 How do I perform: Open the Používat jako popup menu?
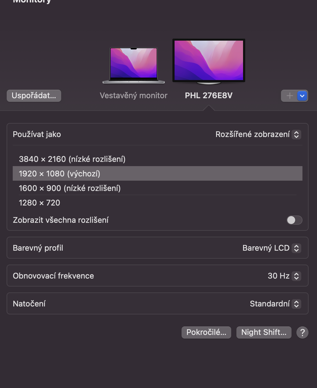pos(258,134)
